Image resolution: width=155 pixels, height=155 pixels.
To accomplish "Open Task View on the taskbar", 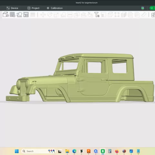I will pos(60,151).
